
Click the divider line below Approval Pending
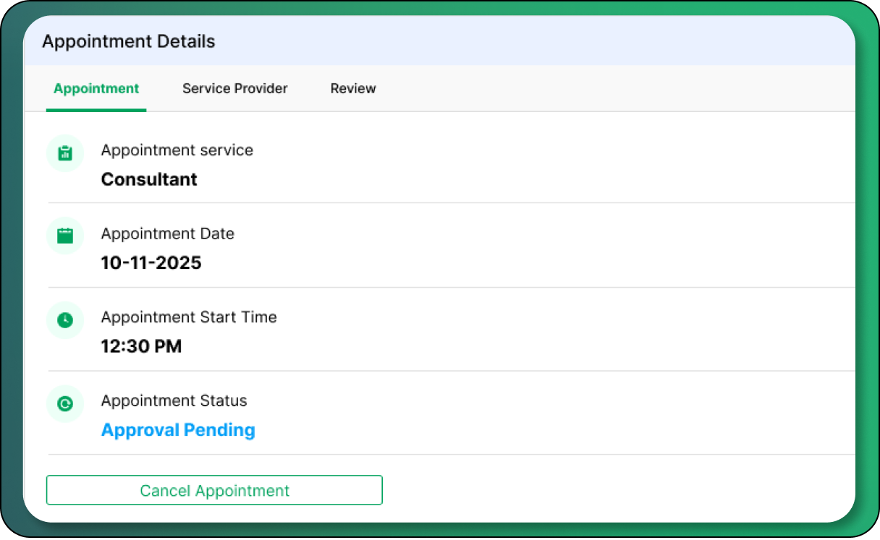tap(449, 455)
